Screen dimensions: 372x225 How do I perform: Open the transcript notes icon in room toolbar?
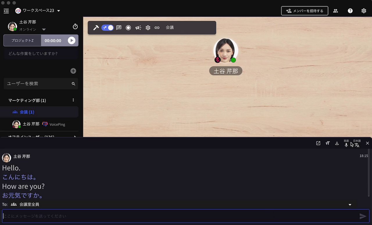pyautogui.click(x=119, y=28)
